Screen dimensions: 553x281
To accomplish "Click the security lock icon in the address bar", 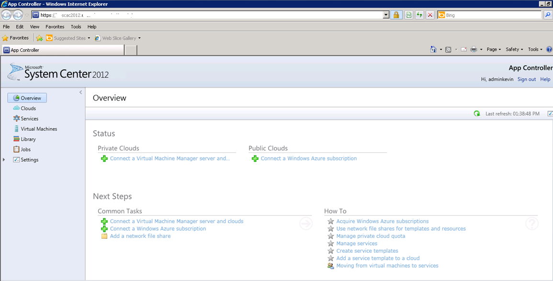I will point(396,15).
